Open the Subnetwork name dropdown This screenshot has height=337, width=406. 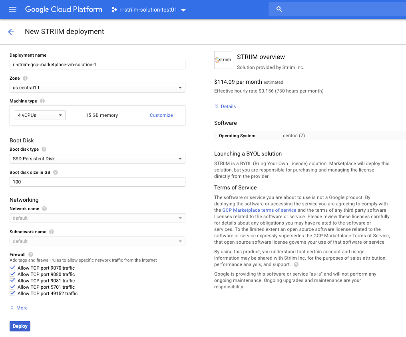tap(98, 241)
